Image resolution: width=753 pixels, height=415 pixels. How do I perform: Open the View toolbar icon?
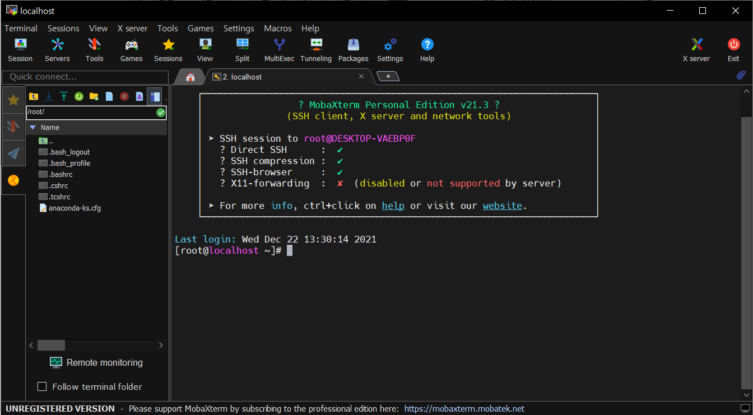coord(205,50)
